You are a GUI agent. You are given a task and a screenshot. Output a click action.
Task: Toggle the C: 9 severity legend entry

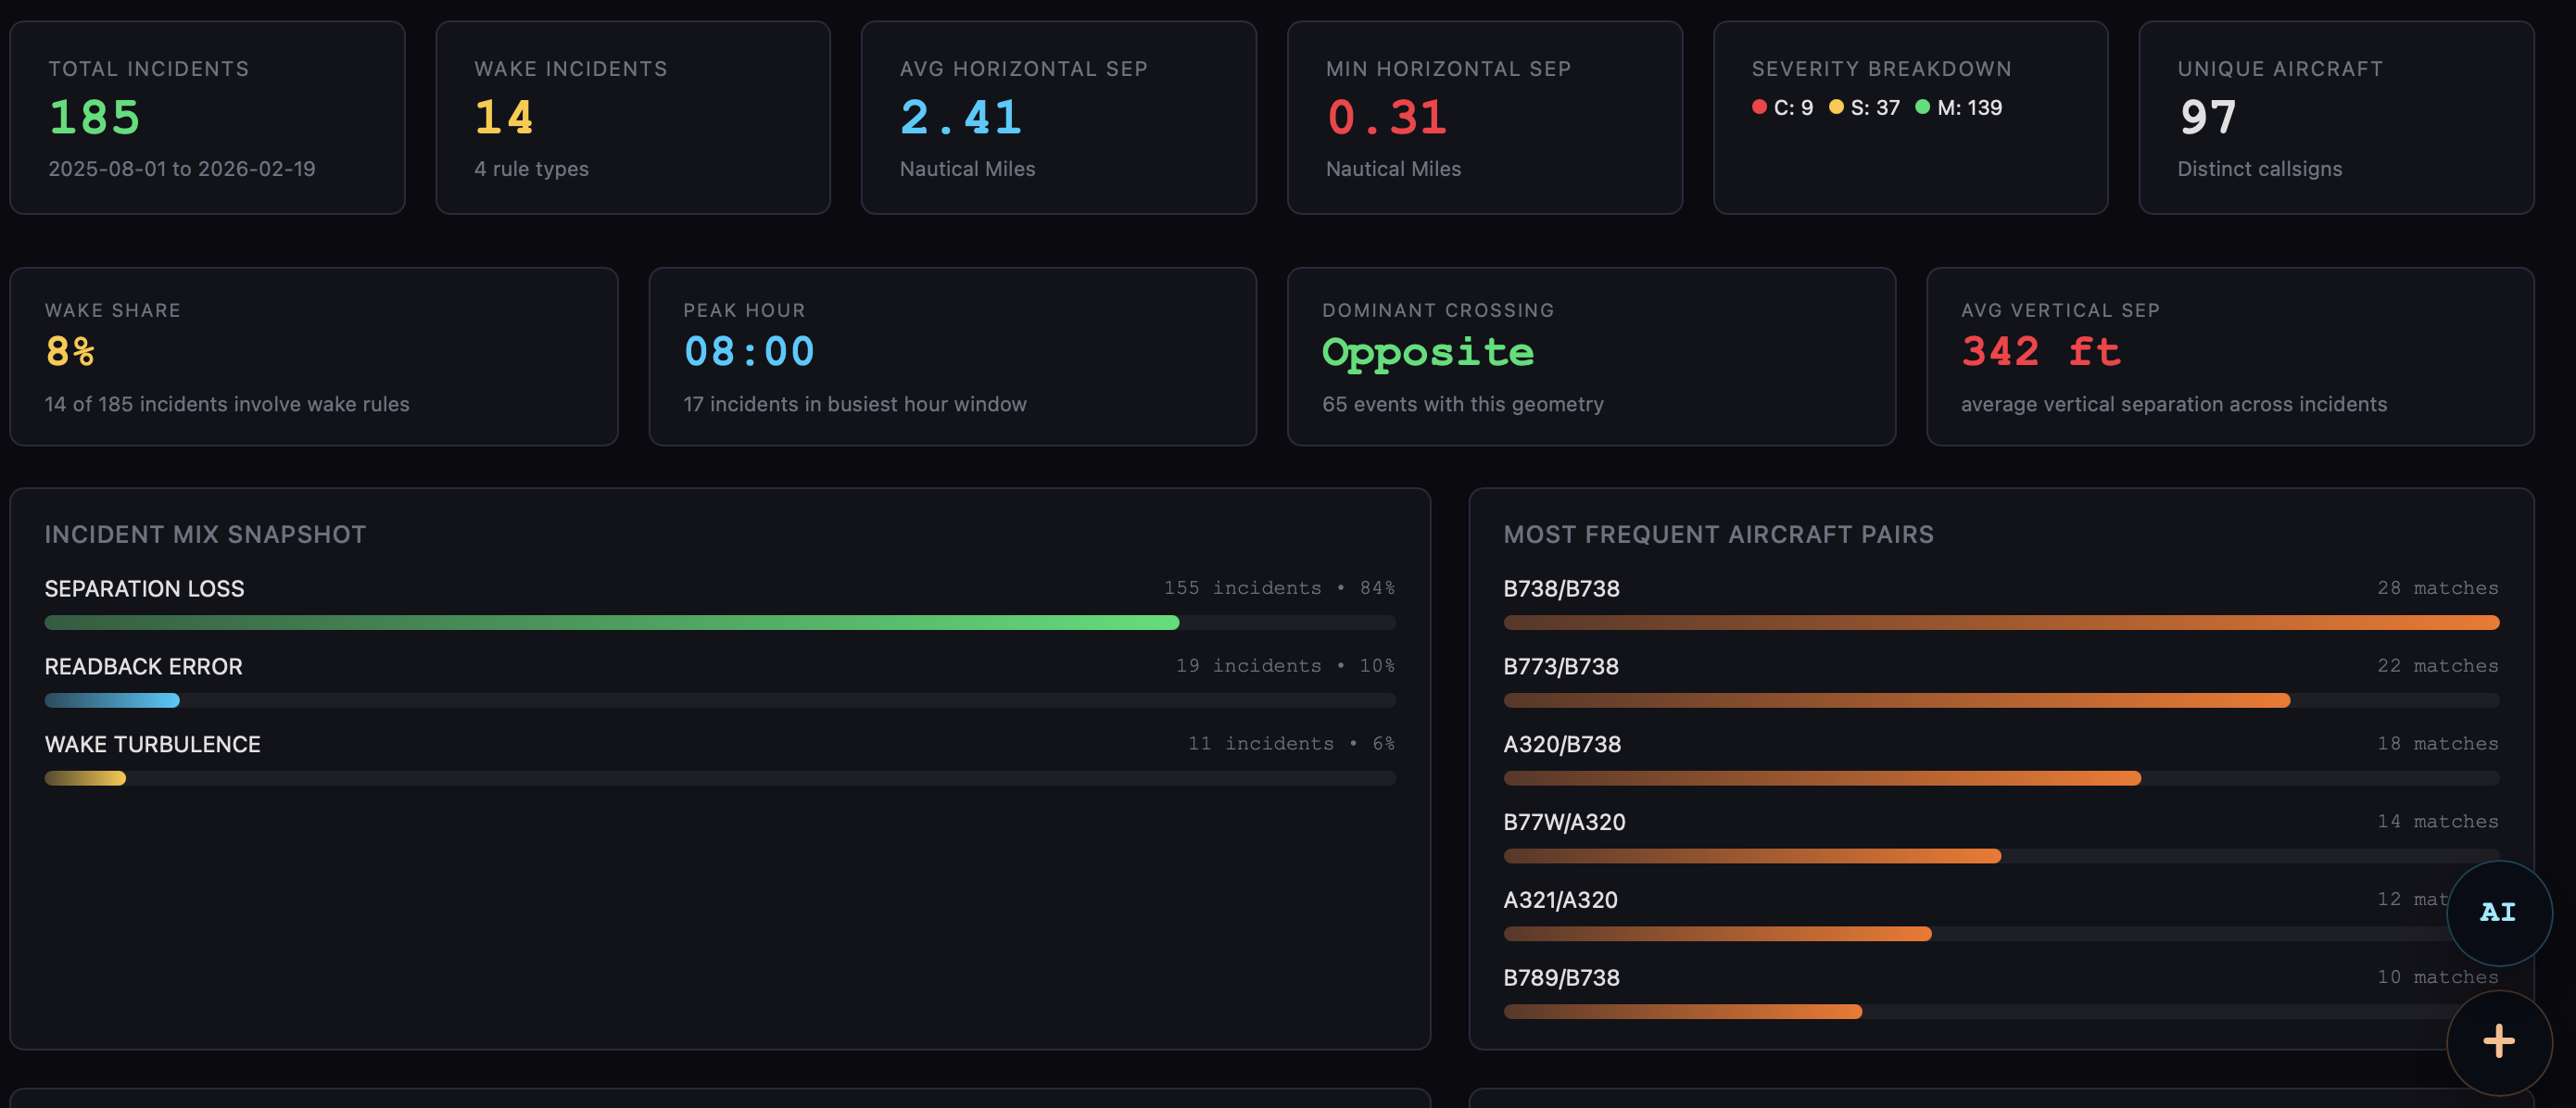point(1782,107)
